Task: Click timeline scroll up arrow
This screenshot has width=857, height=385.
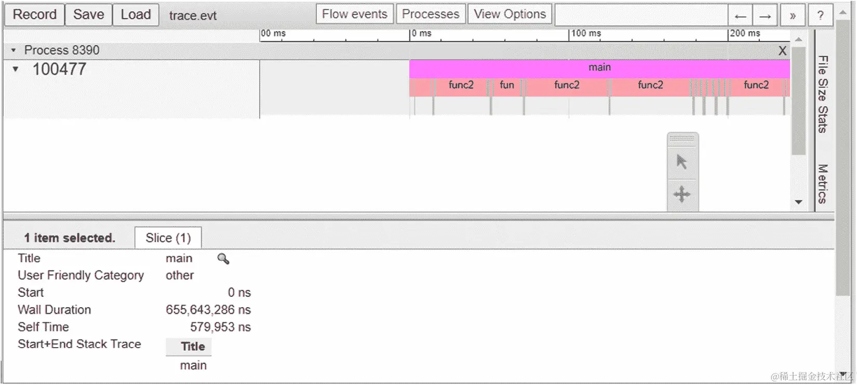Action: pos(798,39)
